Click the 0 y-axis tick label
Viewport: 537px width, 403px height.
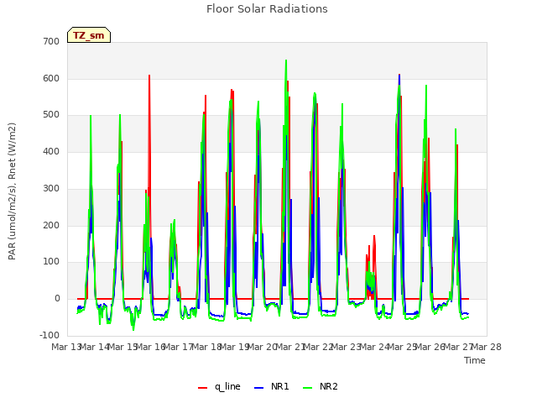(x=57, y=299)
